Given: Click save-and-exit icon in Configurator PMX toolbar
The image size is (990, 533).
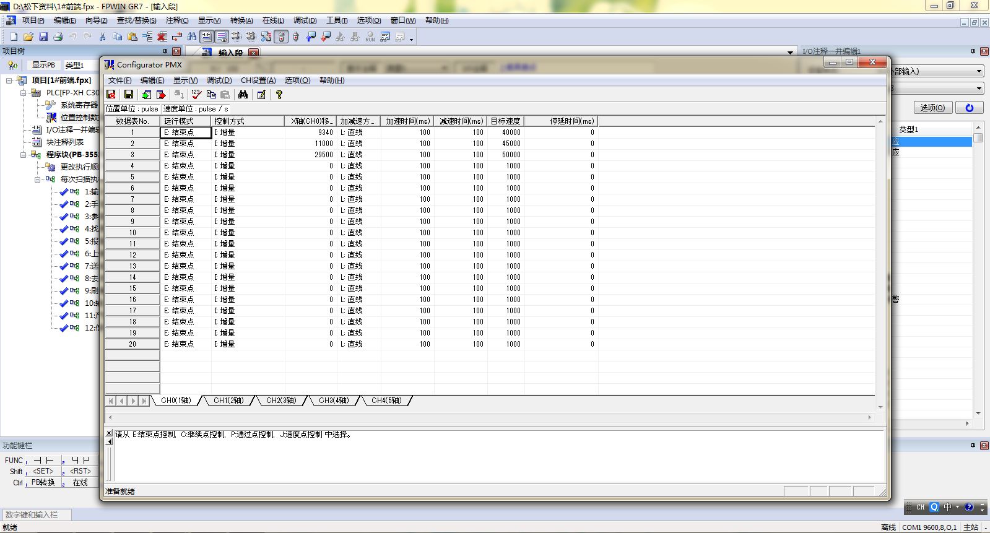Looking at the screenshot, I should point(111,94).
